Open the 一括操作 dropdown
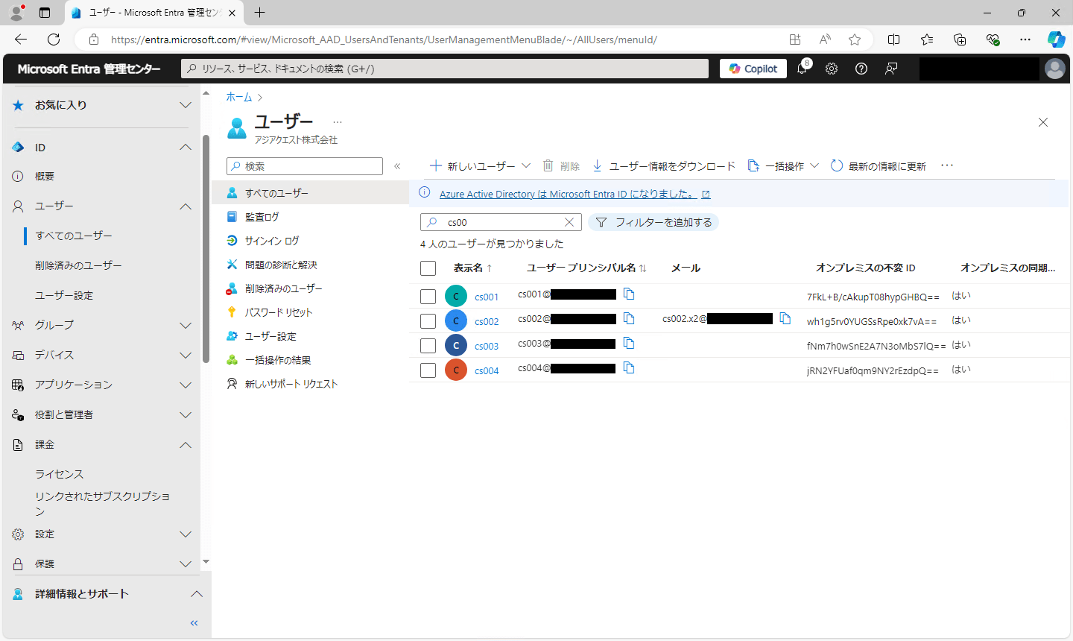 pos(783,166)
